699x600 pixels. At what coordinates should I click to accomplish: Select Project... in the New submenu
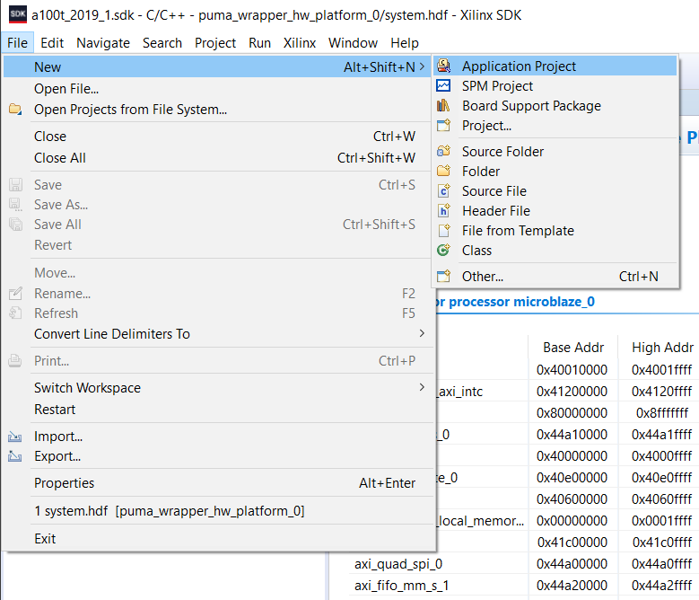point(555,126)
